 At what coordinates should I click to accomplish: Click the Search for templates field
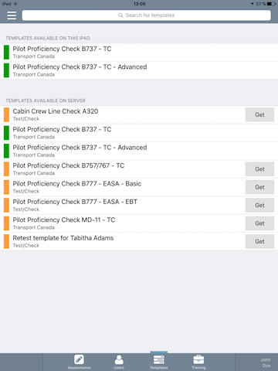147,15
